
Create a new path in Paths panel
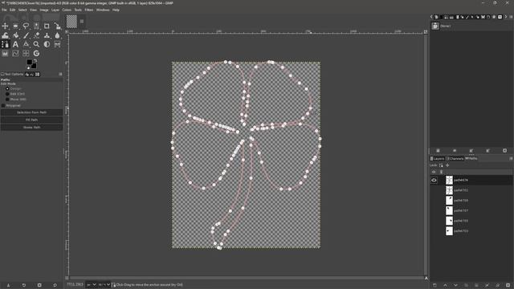click(x=434, y=286)
